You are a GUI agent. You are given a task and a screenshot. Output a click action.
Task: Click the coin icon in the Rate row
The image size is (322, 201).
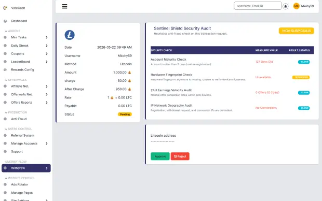(112, 97)
